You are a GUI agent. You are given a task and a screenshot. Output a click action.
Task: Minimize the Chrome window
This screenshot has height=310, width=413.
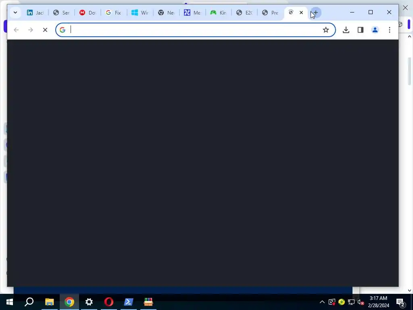click(352, 12)
